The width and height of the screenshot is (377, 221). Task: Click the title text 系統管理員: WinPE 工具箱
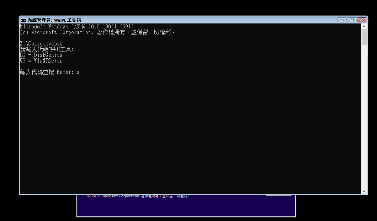pyautogui.click(x=54, y=20)
